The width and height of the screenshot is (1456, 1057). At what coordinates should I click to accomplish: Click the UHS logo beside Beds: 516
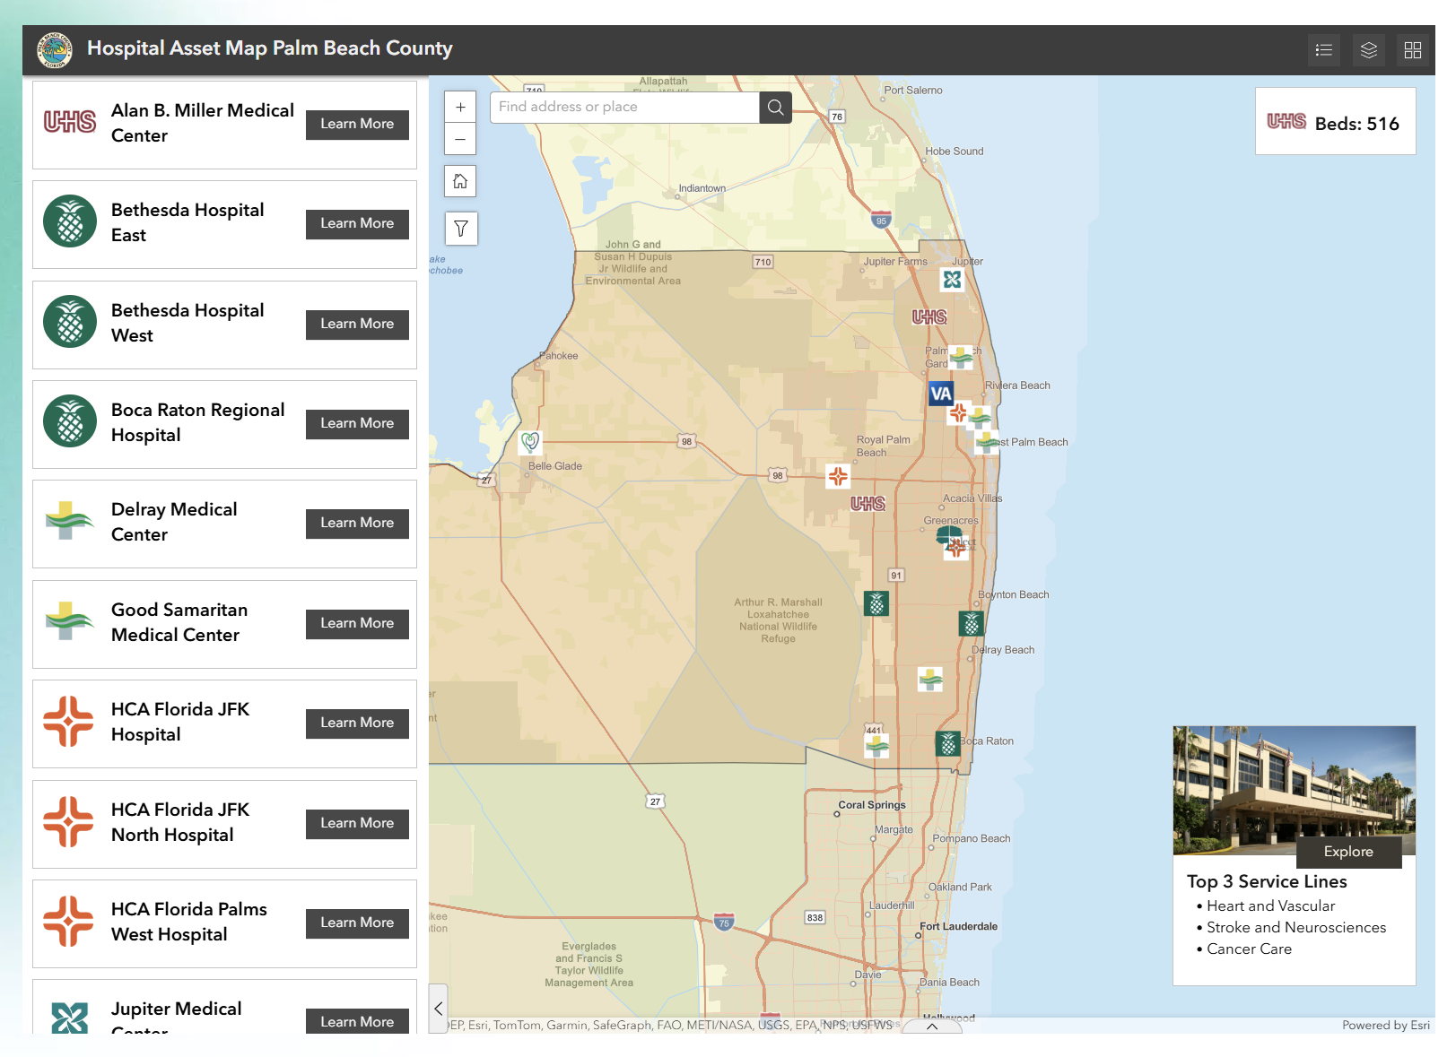[1286, 122]
